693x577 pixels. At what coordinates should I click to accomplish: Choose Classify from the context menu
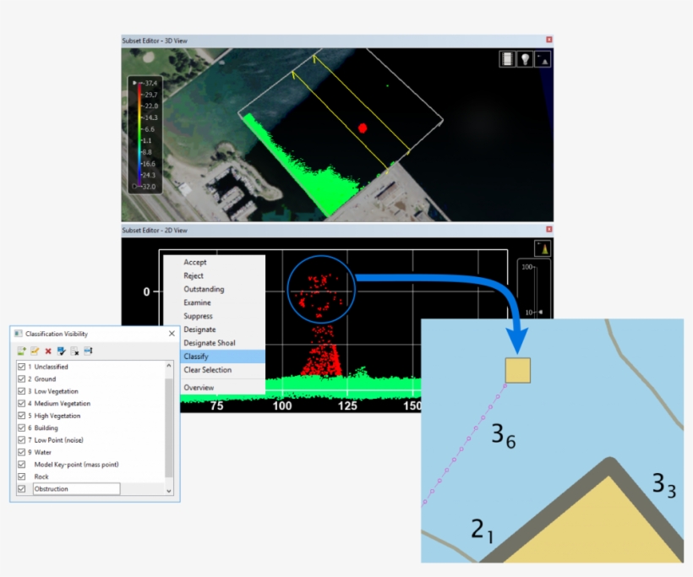pyautogui.click(x=196, y=357)
